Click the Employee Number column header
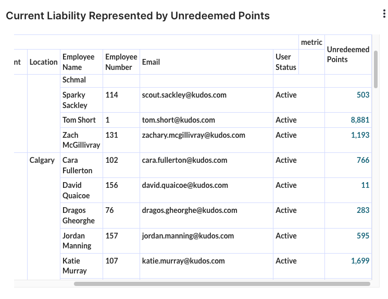Screen dimensions: 388x299 tap(121, 62)
